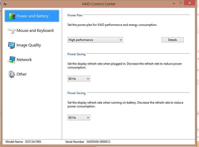The height and width of the screenshot is (147, 199).
Task: Click the Details button
Action: (172, 40)
